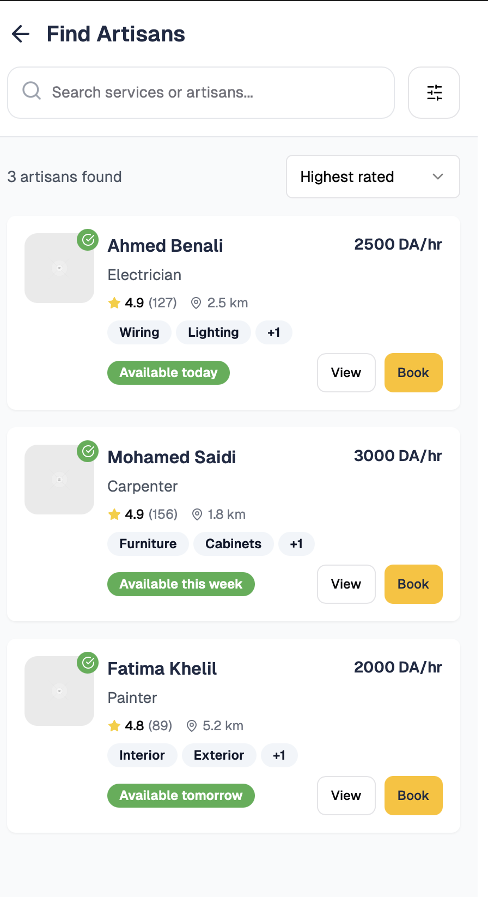The height and width of the screenshot is (897, 488).
Task: Book Fatima Khelil the painter
Action: 413,796
